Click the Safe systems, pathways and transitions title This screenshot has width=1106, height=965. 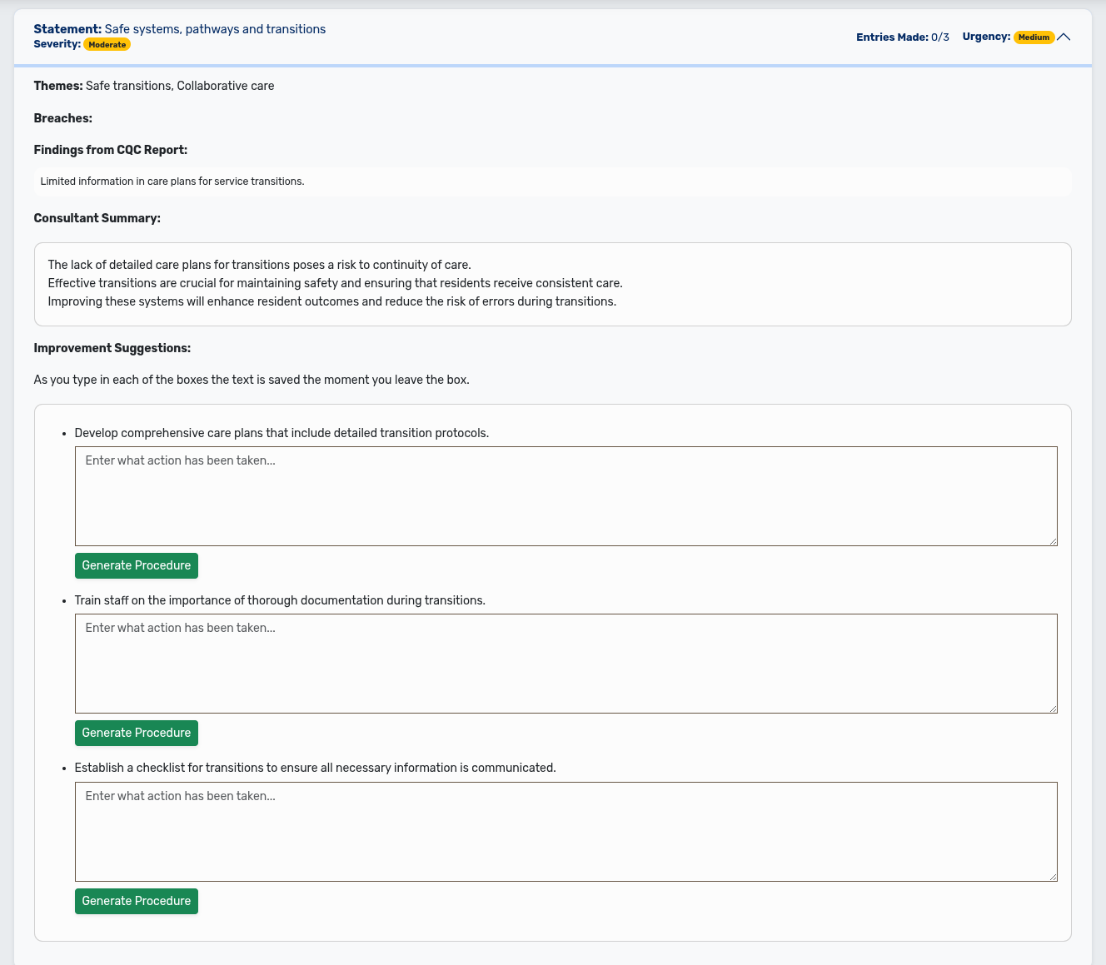pos(215,29)
